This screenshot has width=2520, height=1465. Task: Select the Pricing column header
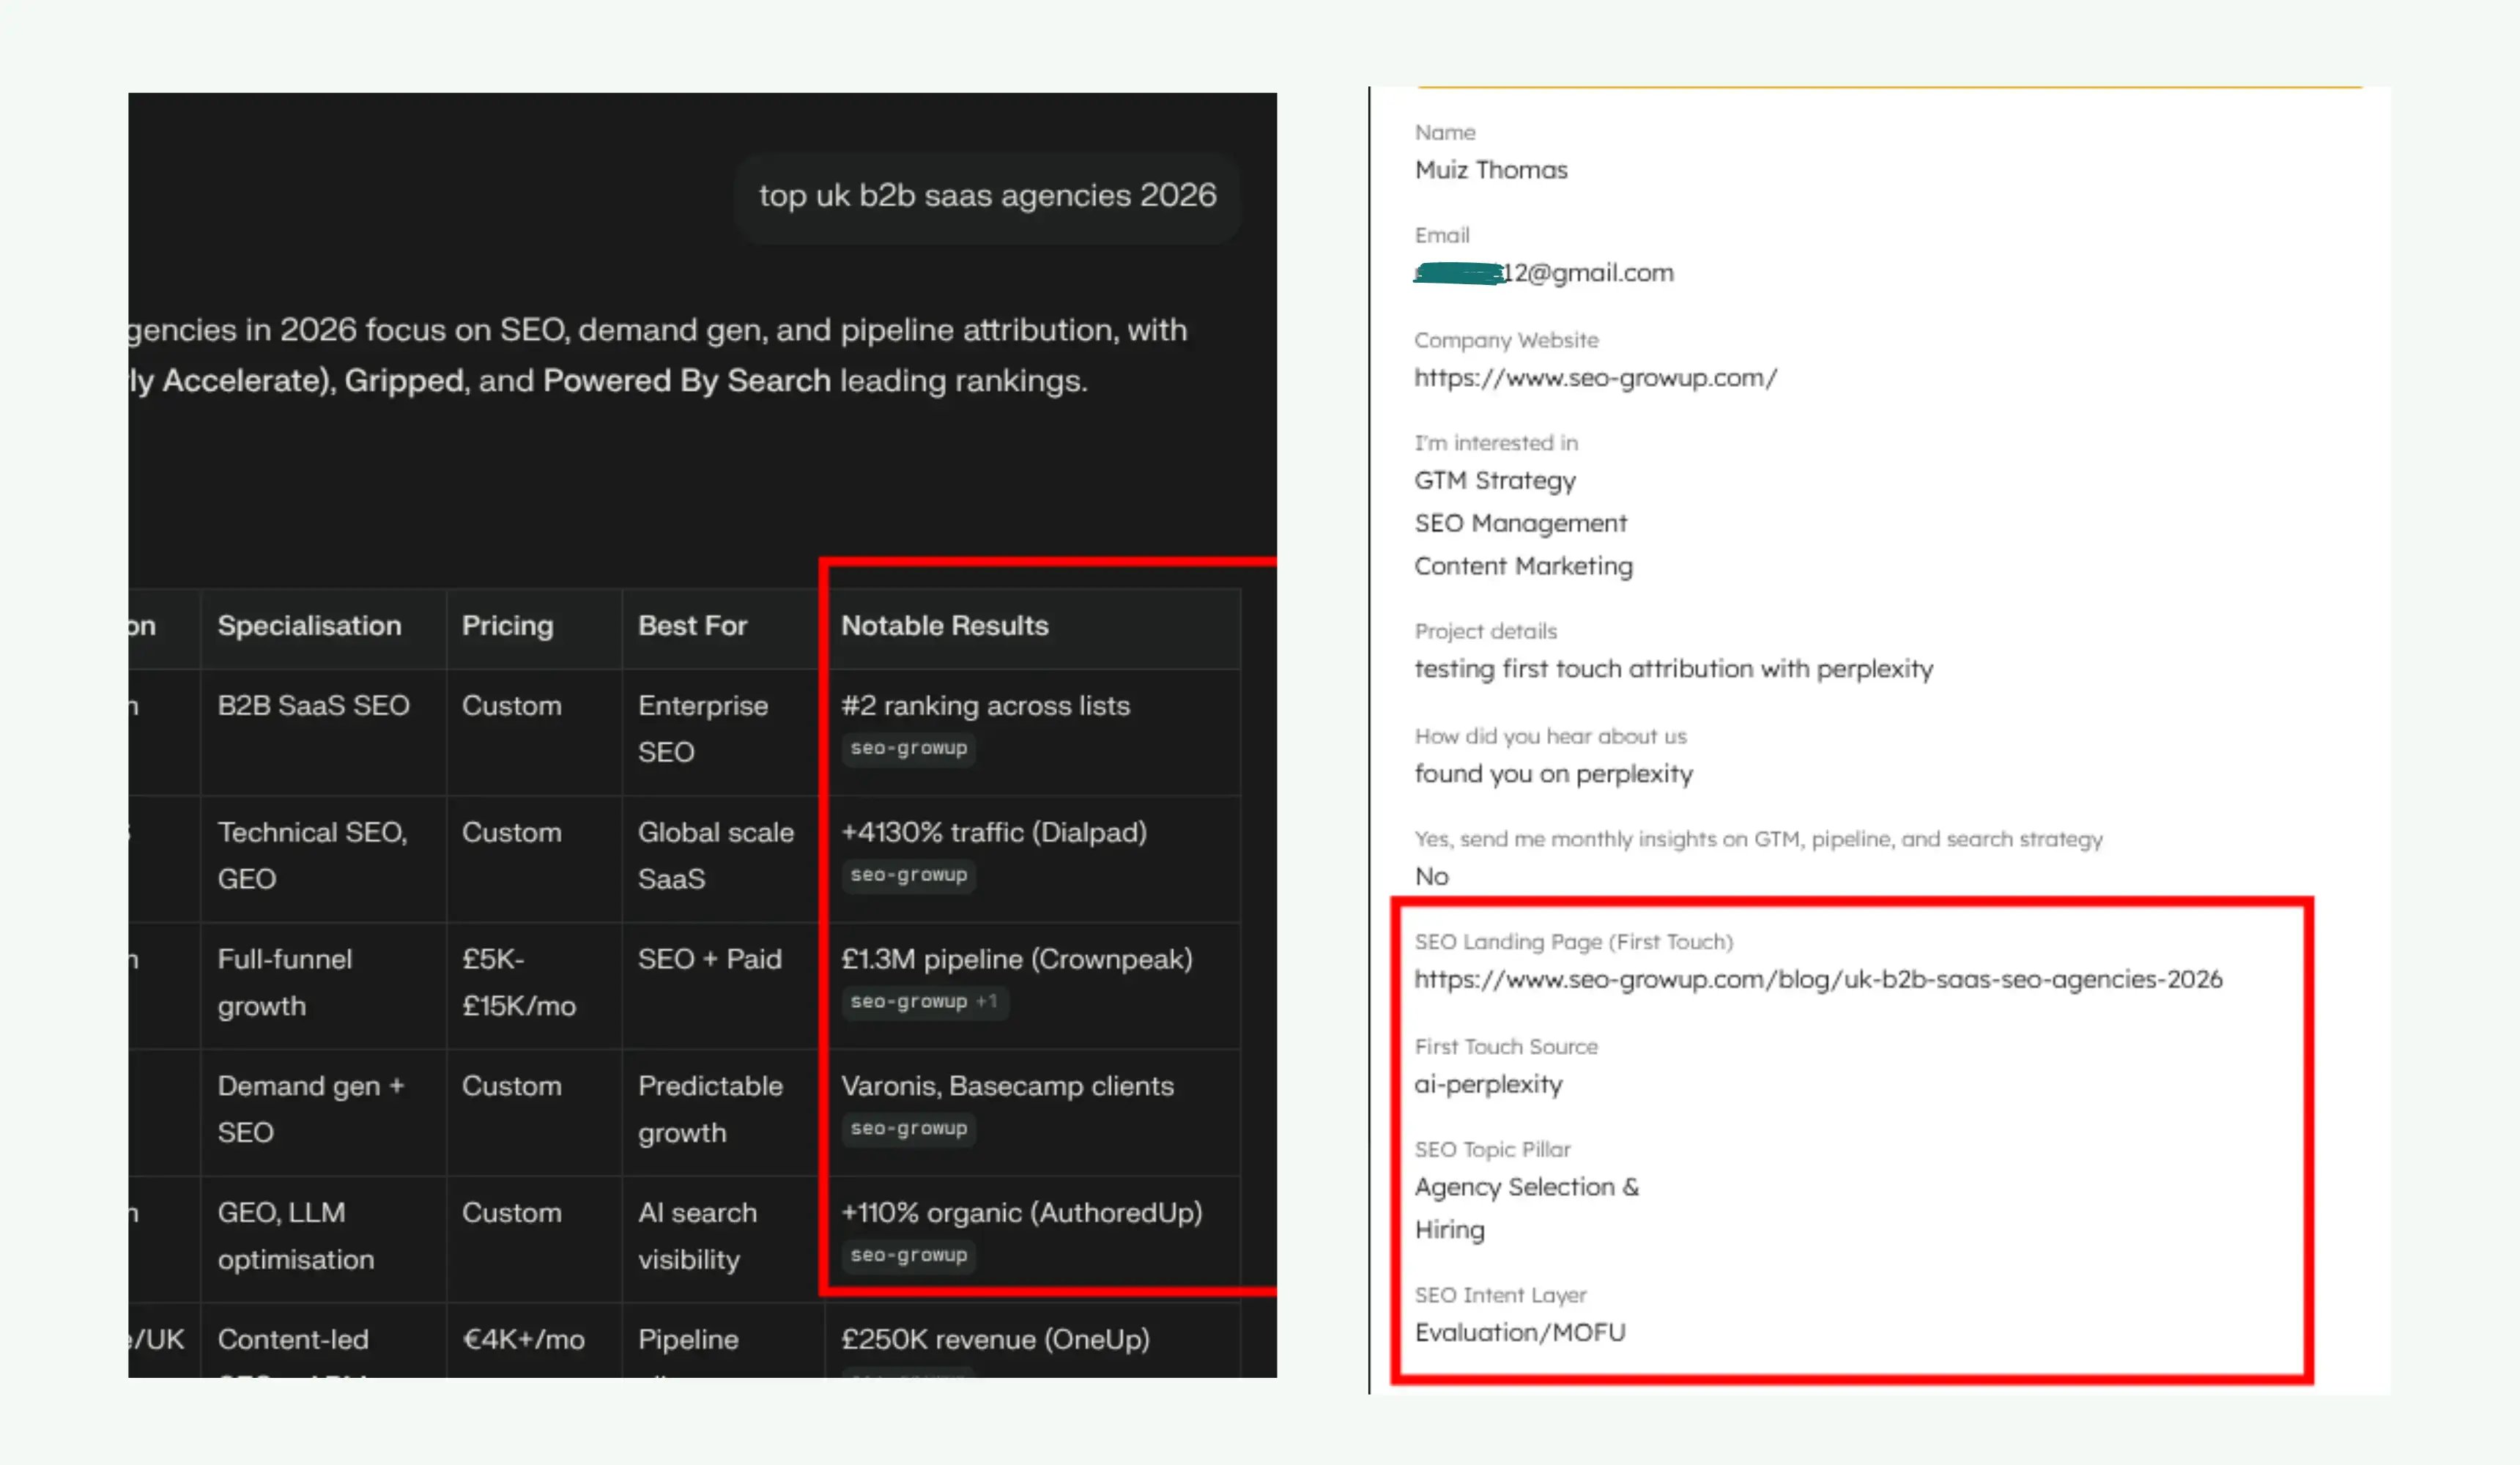(x=507, y=626)
